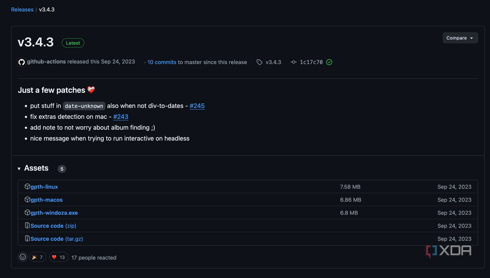Viewport: 490px width, 278px height.
Task: Open the github-actions author link
Action: (x=46, y=62)
